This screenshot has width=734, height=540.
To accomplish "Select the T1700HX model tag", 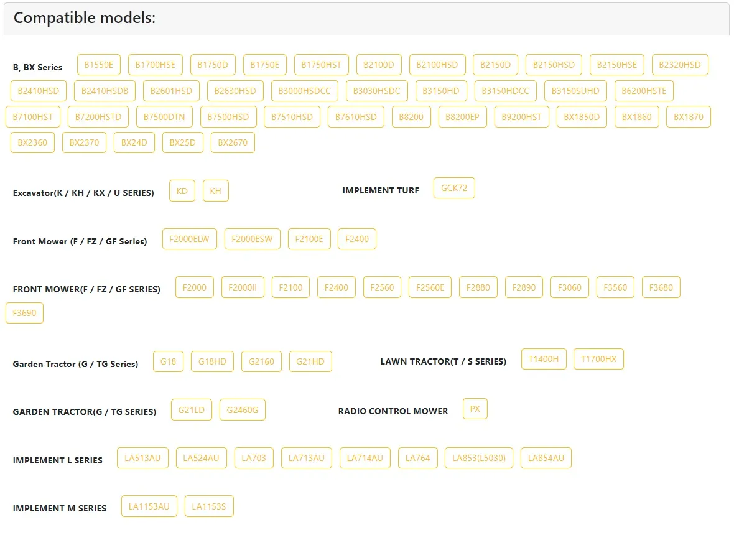I will tap(599, 359).
